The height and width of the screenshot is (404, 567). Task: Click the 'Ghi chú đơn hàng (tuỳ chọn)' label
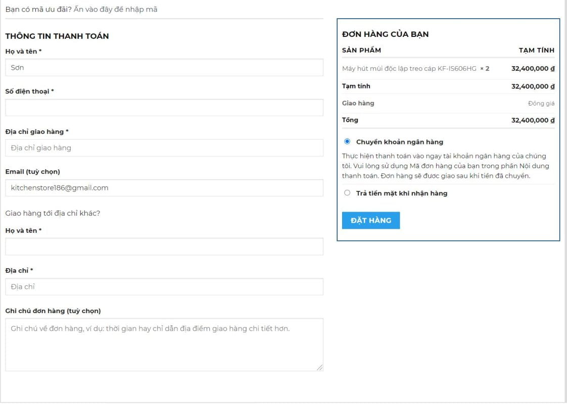[53, 311]
